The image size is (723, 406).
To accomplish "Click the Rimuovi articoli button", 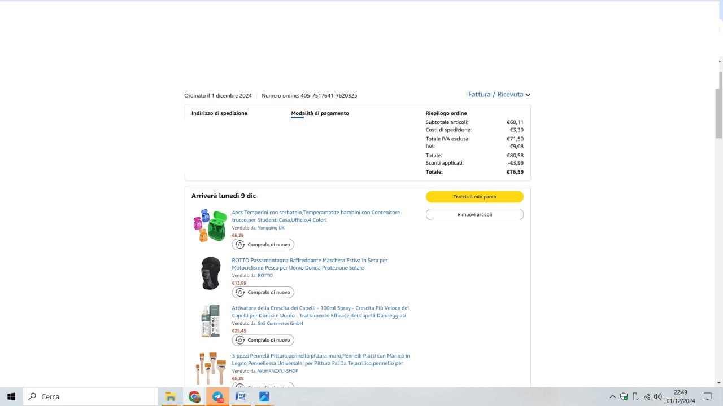I will 474,214.
